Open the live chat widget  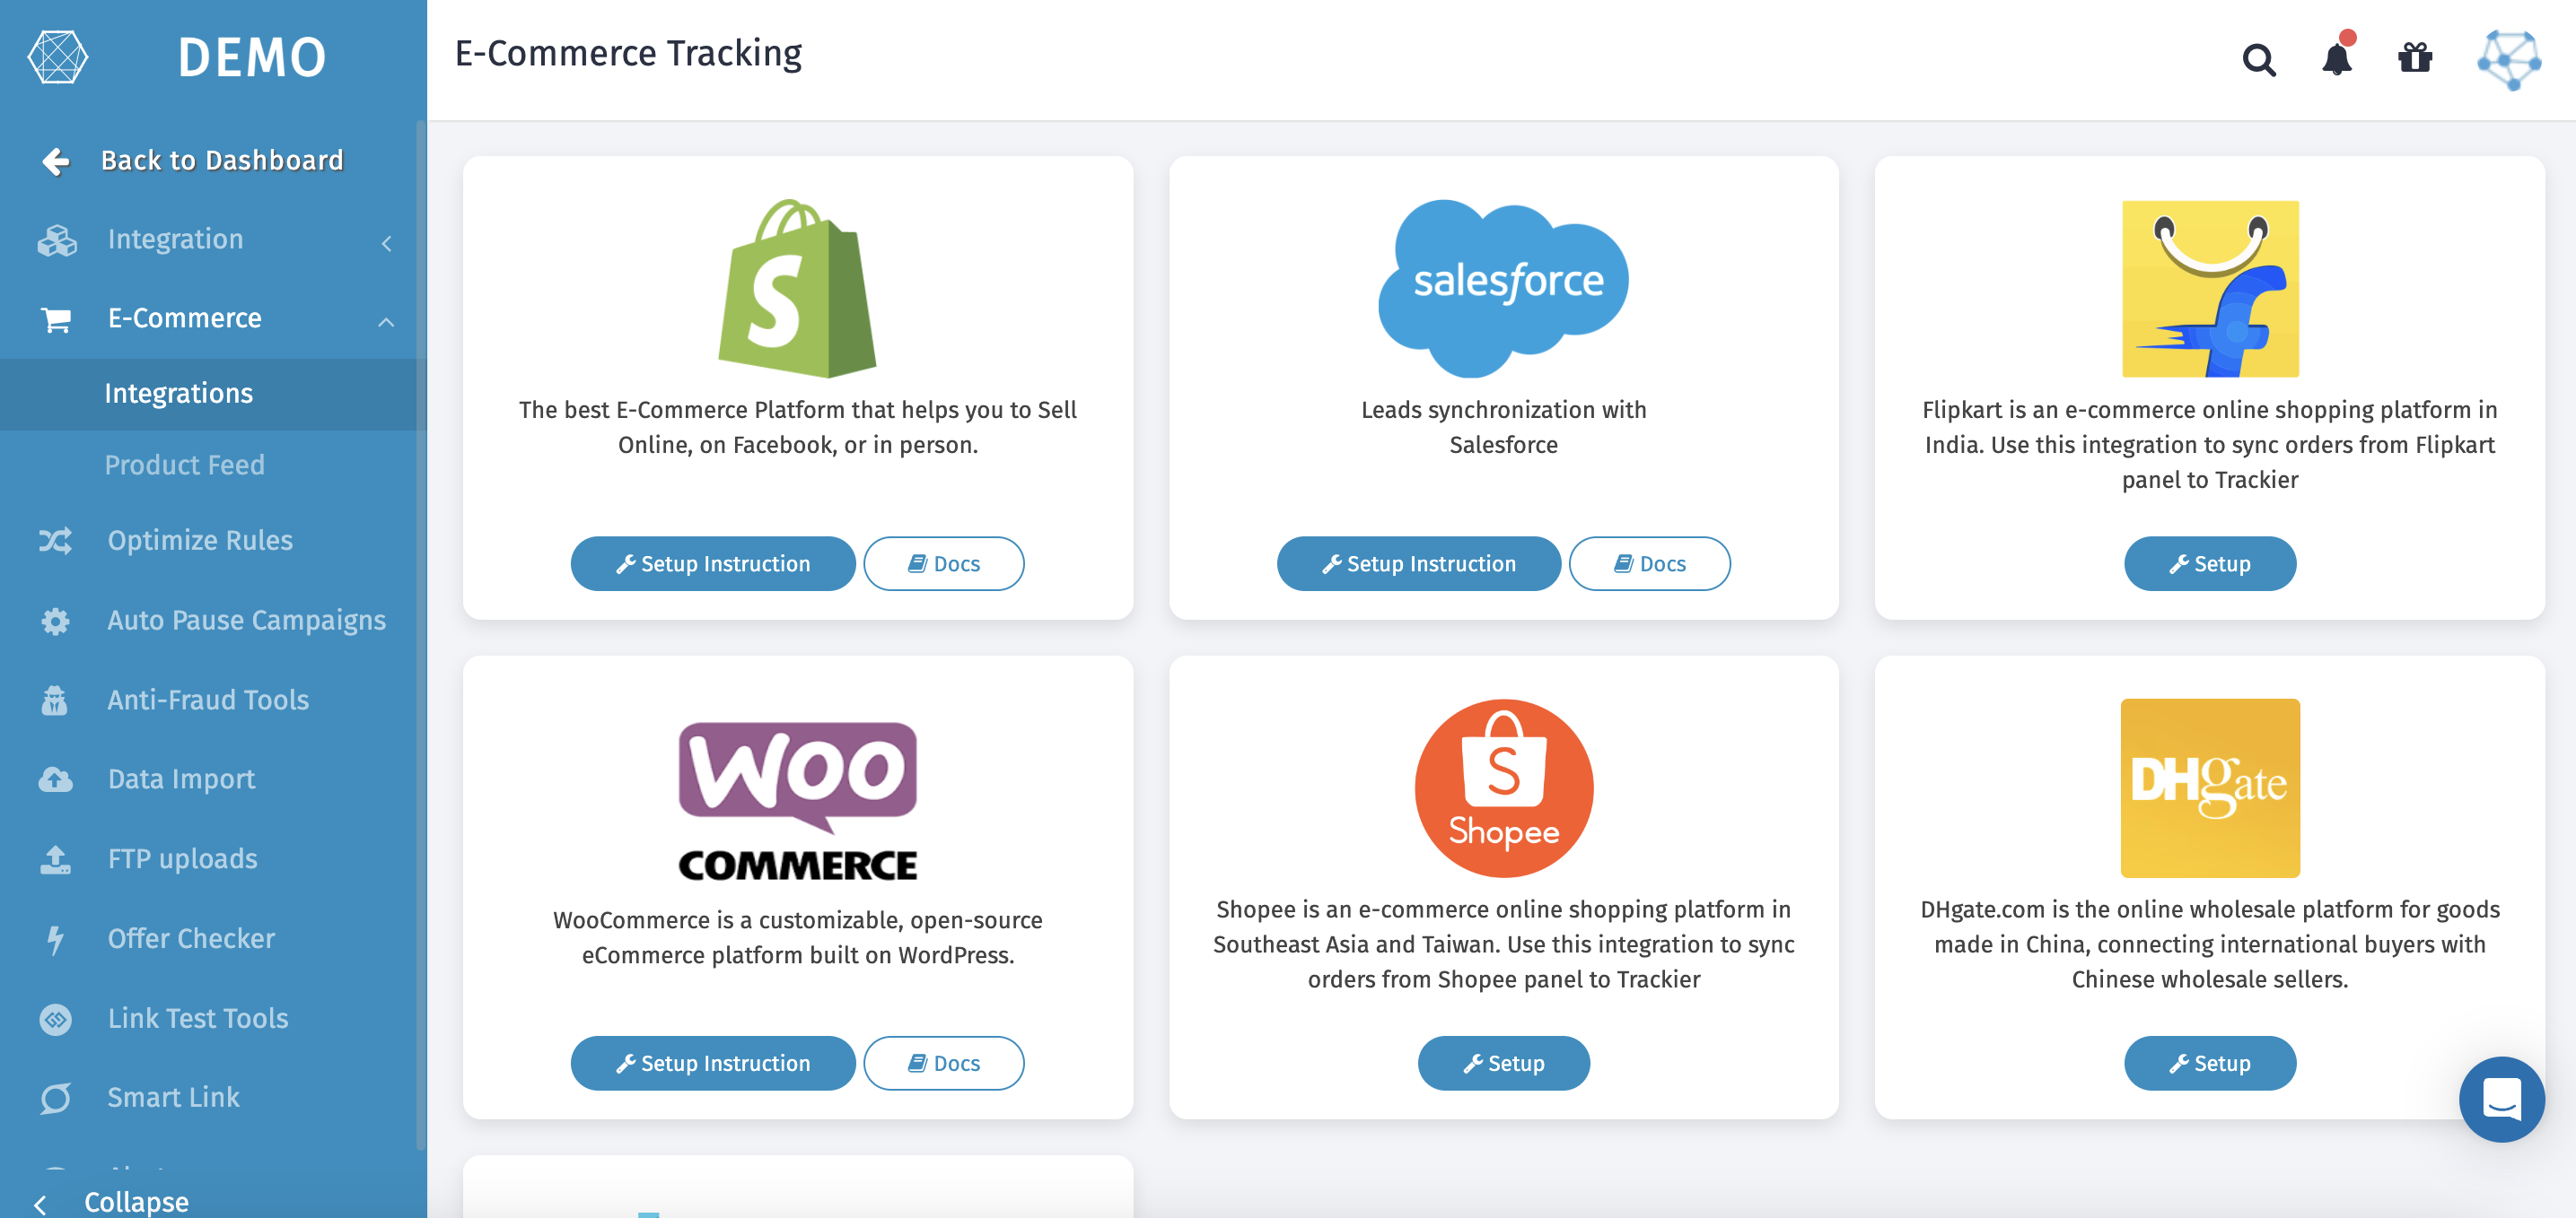click(x=2500, y=1098)
